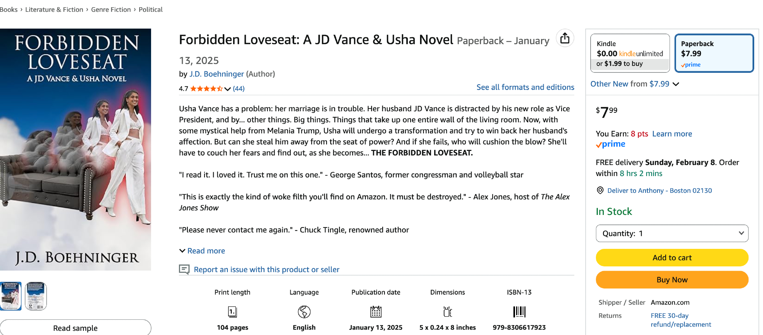Click the dimensions ruler icon
Screen dimensions: 763x335
(447, 312)
